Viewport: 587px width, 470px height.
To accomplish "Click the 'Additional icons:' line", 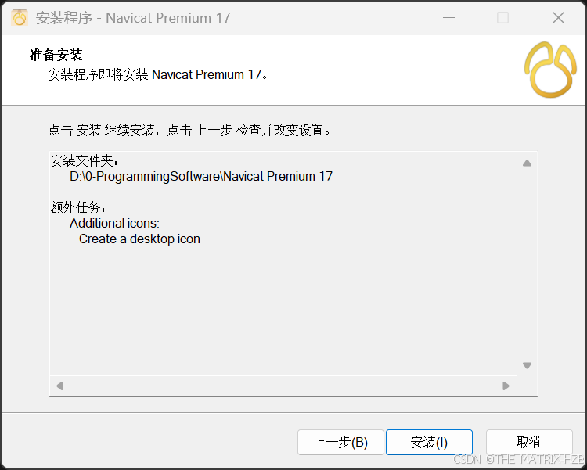I will pyautogui.click(x=114, y=223).
